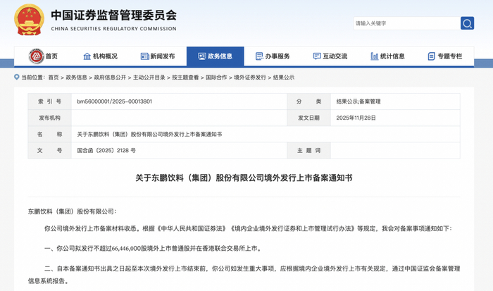
Task: Click the salutation line 东鹏饮料（集团）股份有限公司：
Action: click(x=73, y=211)
